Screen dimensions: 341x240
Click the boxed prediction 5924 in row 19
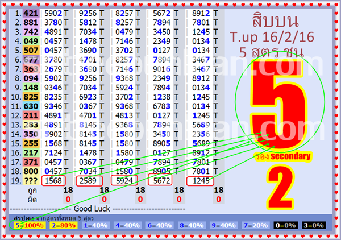click(124, 180)
